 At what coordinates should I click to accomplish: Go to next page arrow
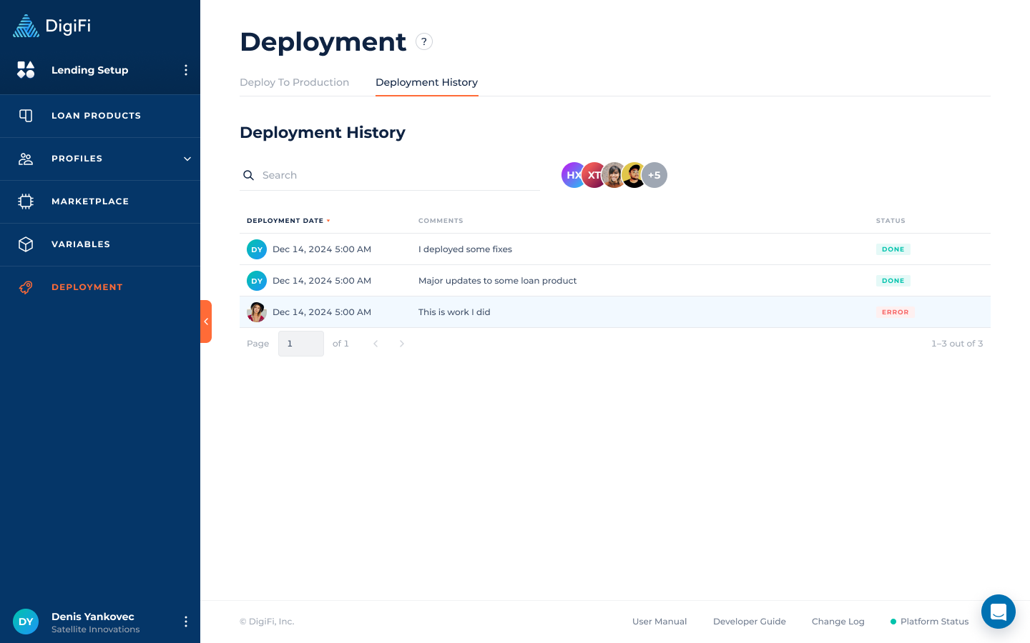coord(402,344)
